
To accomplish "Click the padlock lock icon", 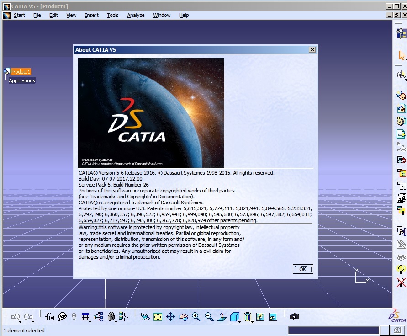I will pyautogui.click(x=111, y=316).
